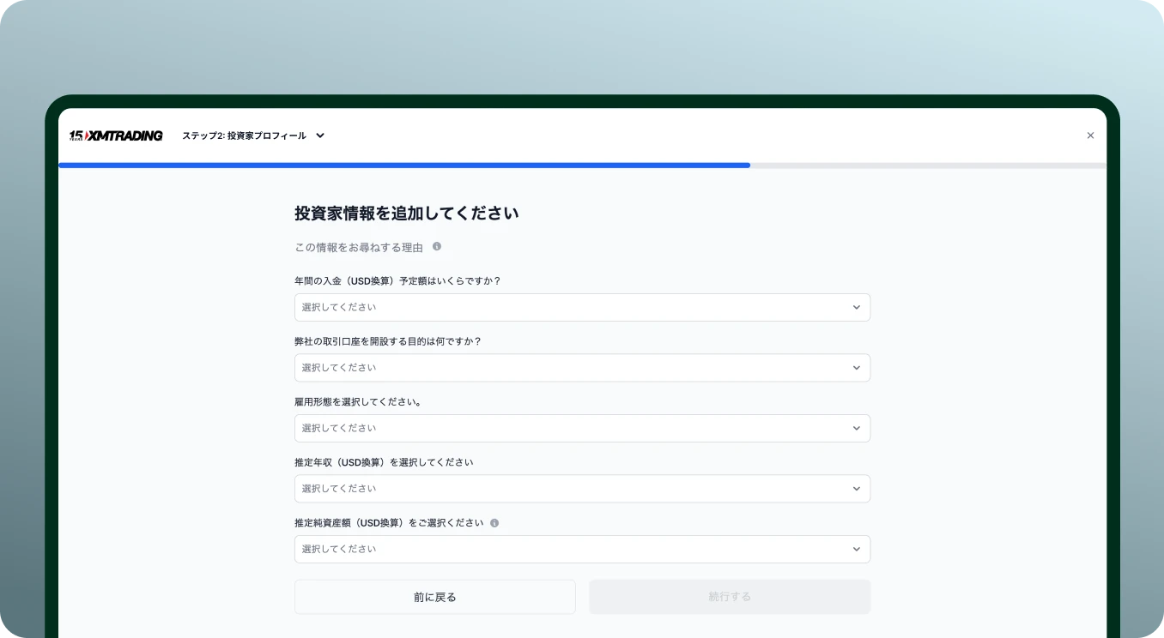This screenshot has width=1164, height=638.
Task: Open the trading account purpose dropdown
Action: click(x=582, y=367)
